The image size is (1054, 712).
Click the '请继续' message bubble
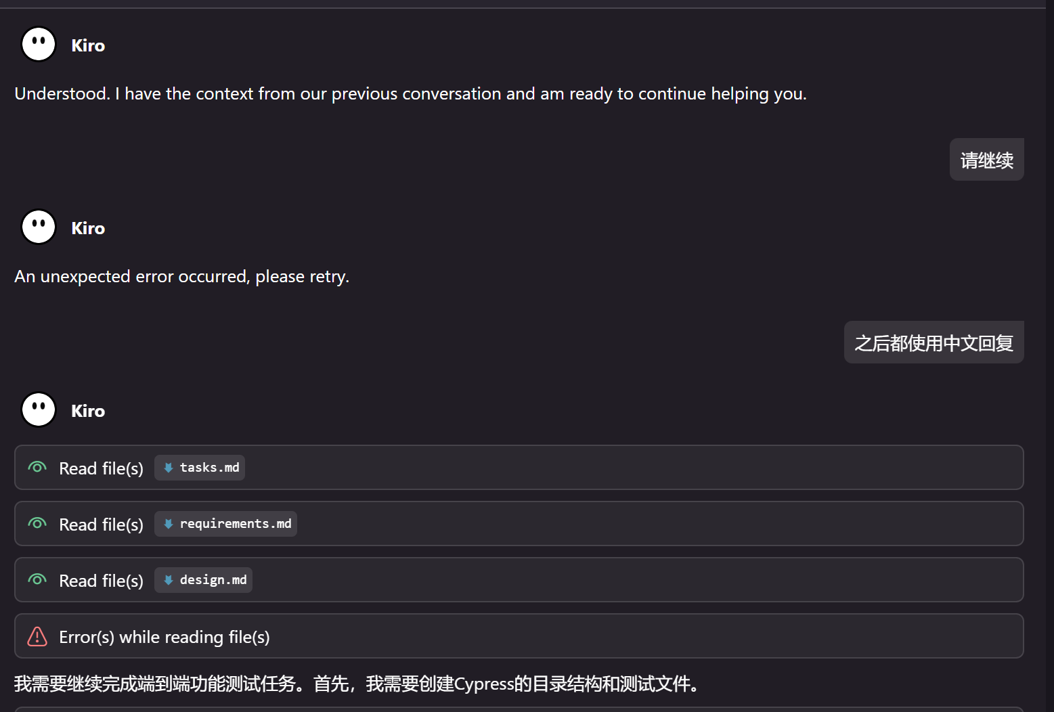pos(986,159)
